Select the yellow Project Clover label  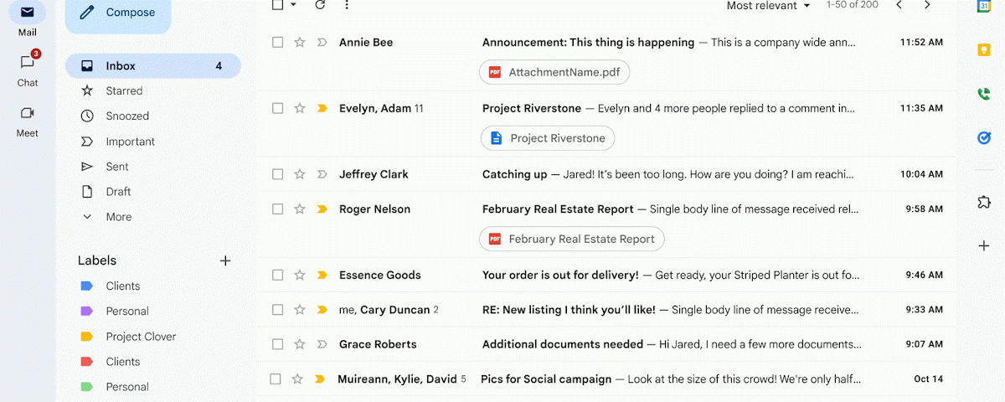coord(140,337)
